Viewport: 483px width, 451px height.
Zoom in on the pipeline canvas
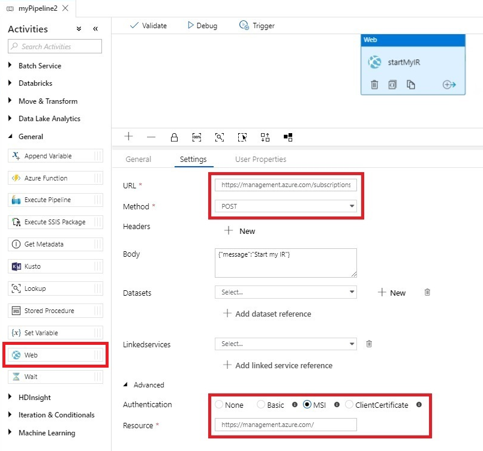click(128, 137)
